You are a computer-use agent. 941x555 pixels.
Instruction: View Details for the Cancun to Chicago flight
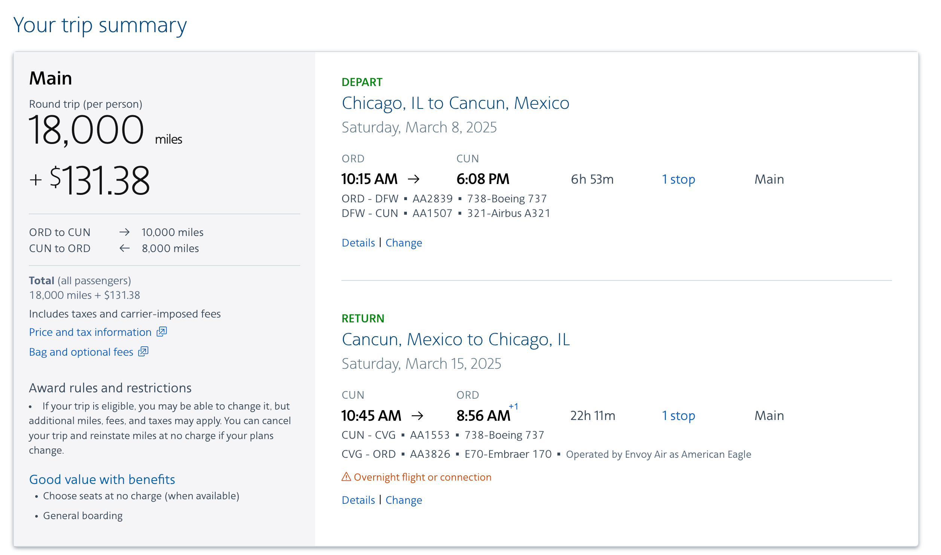pyautogui.click(x=358, y=500)
